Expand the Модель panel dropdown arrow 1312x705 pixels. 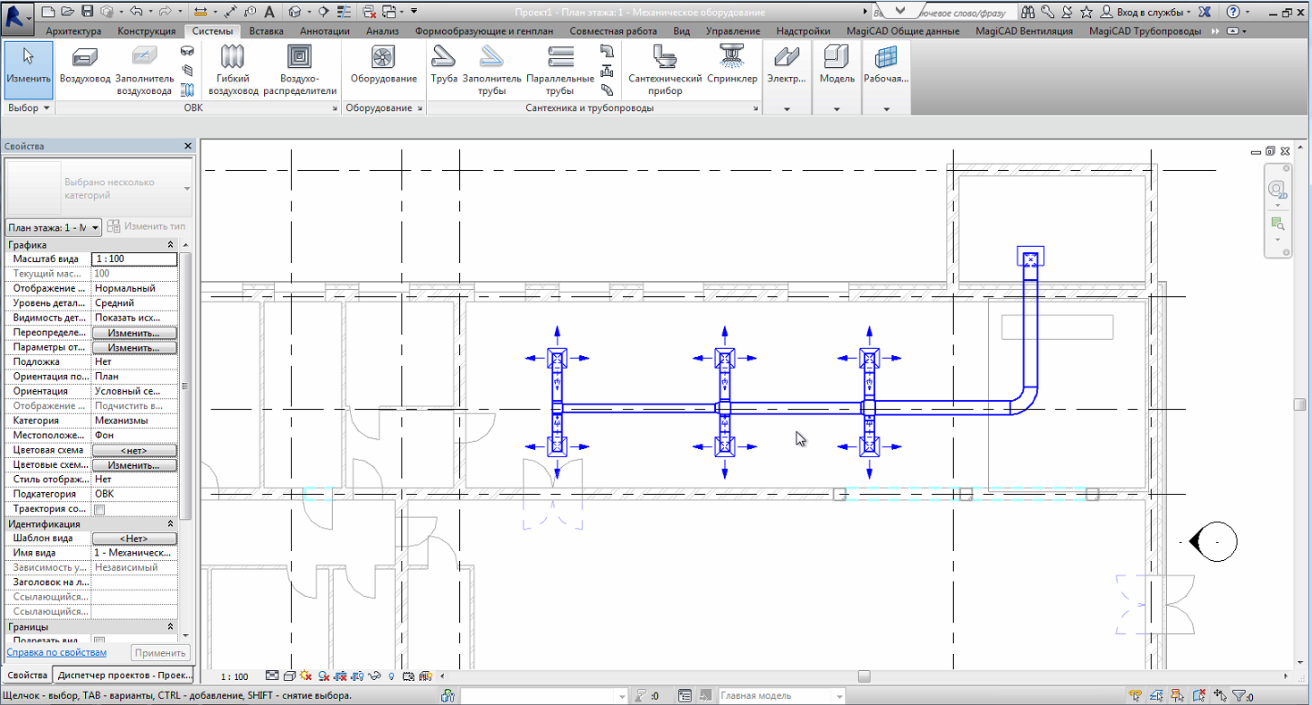coord(837,109)
